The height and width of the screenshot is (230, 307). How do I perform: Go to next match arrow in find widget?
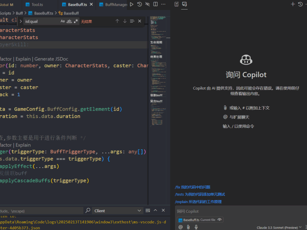pos(125,21)
